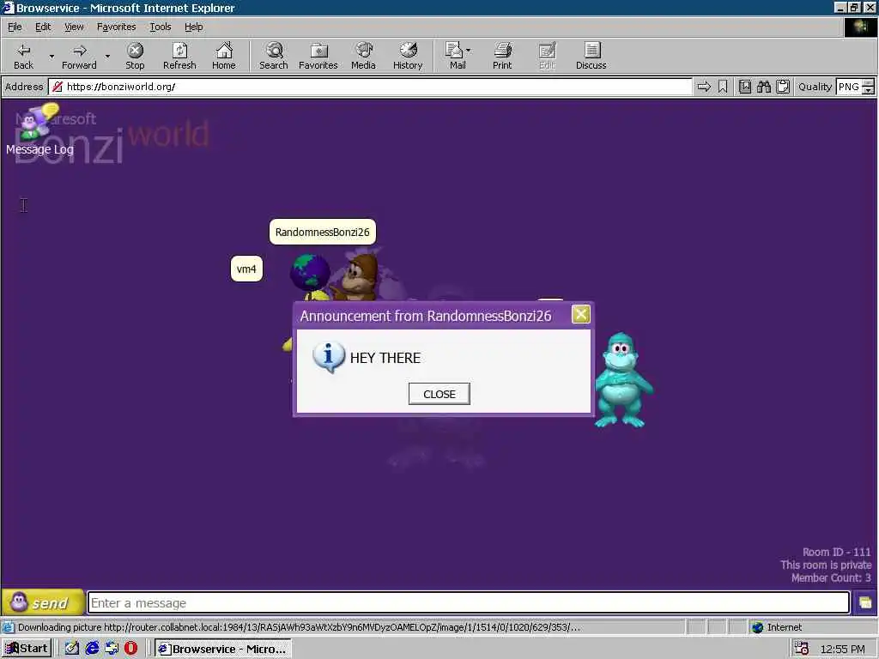Click the Go arrow beside address bar
The height and width of the screenshot is (659, 879).
[704, 87]
